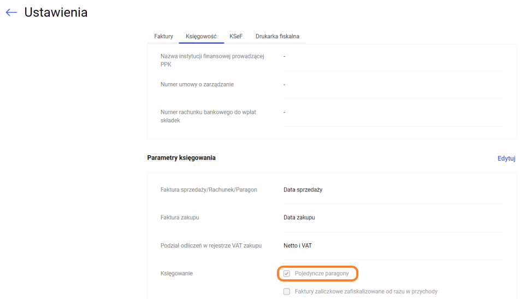Go to the Drukarka fiskalna tab
This screenshot has width=525, height=299.
pyautogui.click(x=277, y=37)
